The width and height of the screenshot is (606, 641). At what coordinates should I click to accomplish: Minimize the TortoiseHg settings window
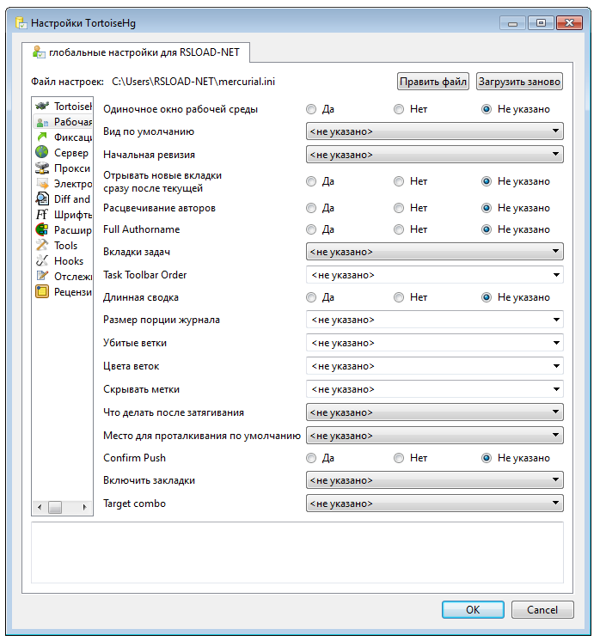[512, 23]
